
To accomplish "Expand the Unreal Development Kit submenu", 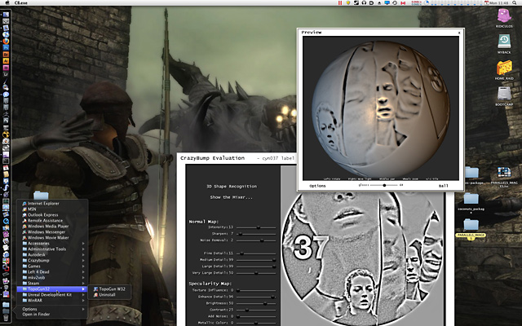I will pos(52,295).
